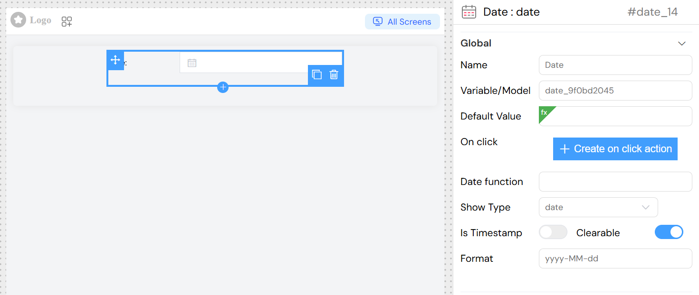The height and width of the screenshot is (295, 699).
Task: Click the Logo text in header
Action: (x=40, y=20)
